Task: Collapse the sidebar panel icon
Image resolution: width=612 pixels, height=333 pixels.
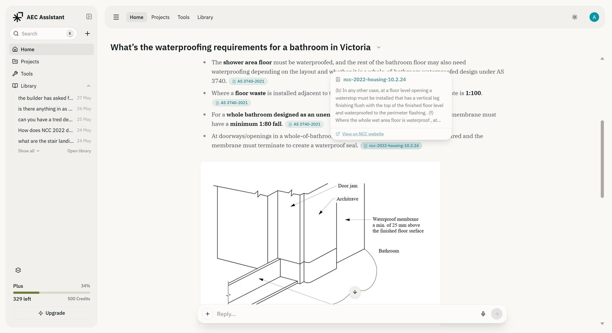Action: [x=89, y=17]
